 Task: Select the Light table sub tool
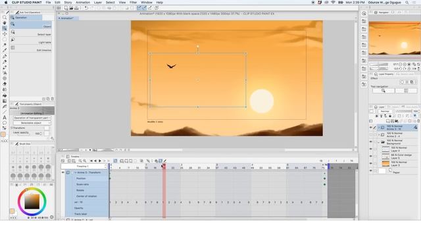[x=31, y=41]
